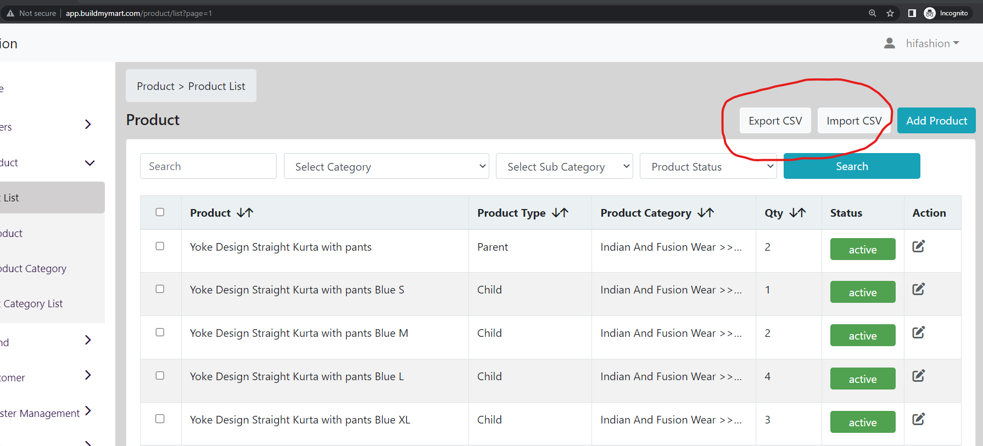
Task: Click Product breadcrumb link
Action: (155, 86)
